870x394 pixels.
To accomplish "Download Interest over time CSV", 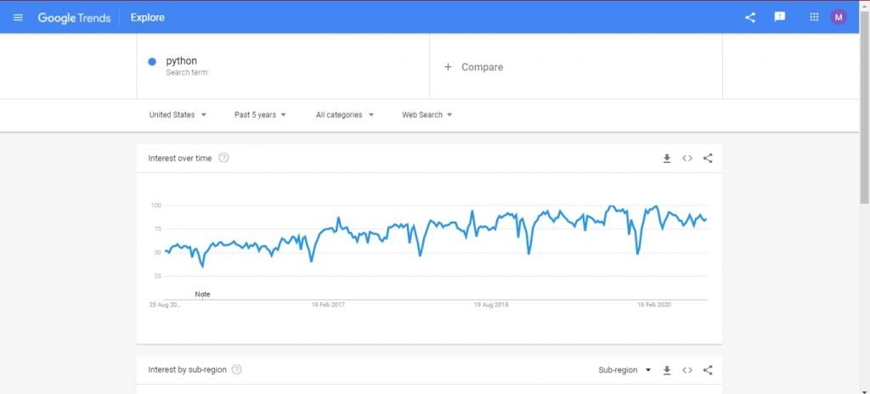I will [x=667, y=159].
